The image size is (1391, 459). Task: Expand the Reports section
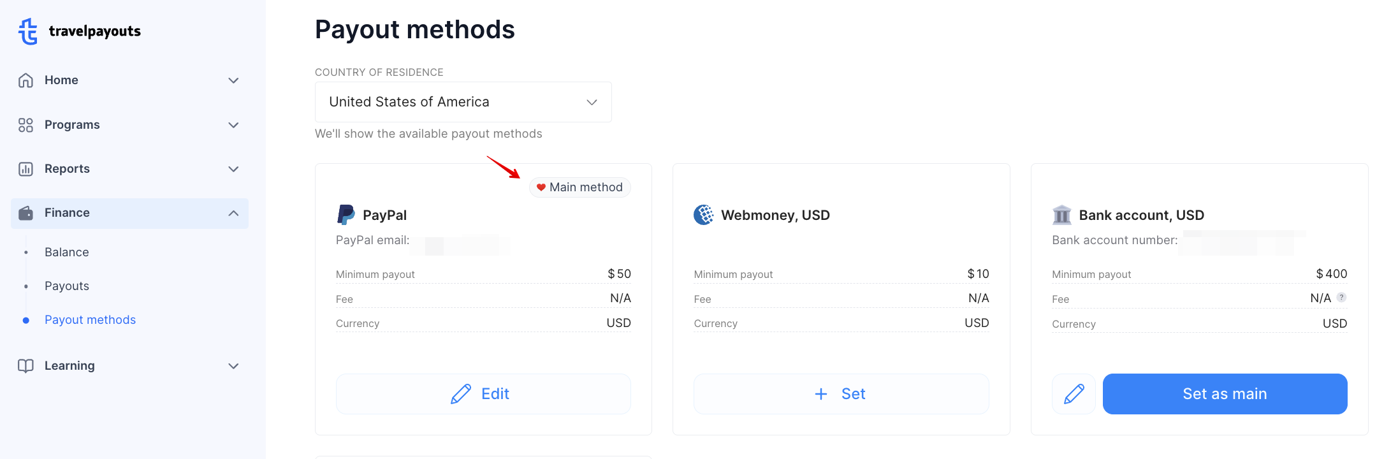click(233, 169)
